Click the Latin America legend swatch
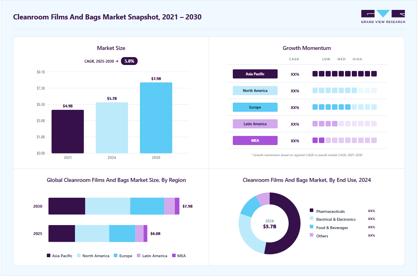418x277 pixels. click(138, 256)
